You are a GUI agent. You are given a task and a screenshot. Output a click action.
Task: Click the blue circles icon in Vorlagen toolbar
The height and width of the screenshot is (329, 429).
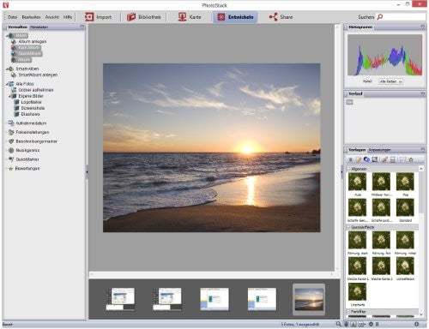tap(366, 159)
